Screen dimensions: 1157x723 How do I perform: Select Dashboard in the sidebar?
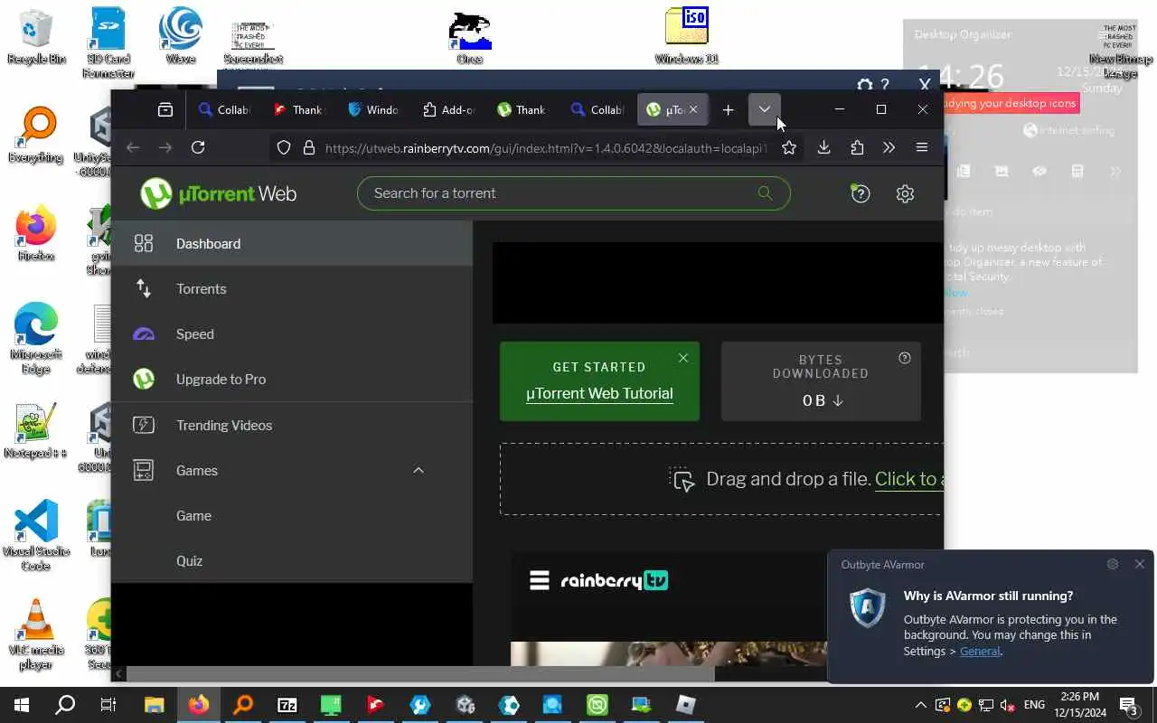(x=292, y=243)
